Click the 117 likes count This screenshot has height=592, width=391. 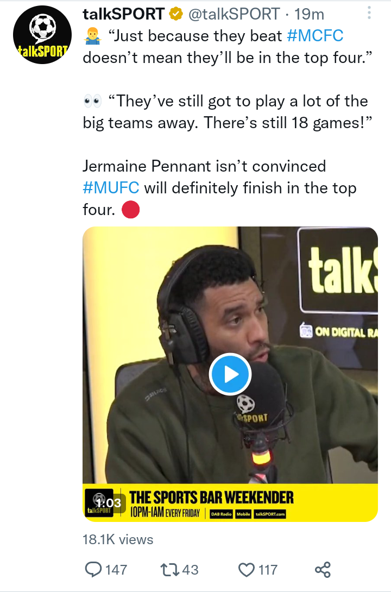[x=268, y=569]
